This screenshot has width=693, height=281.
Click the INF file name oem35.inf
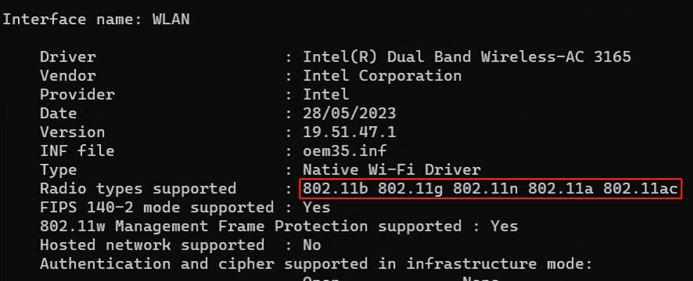345,151
